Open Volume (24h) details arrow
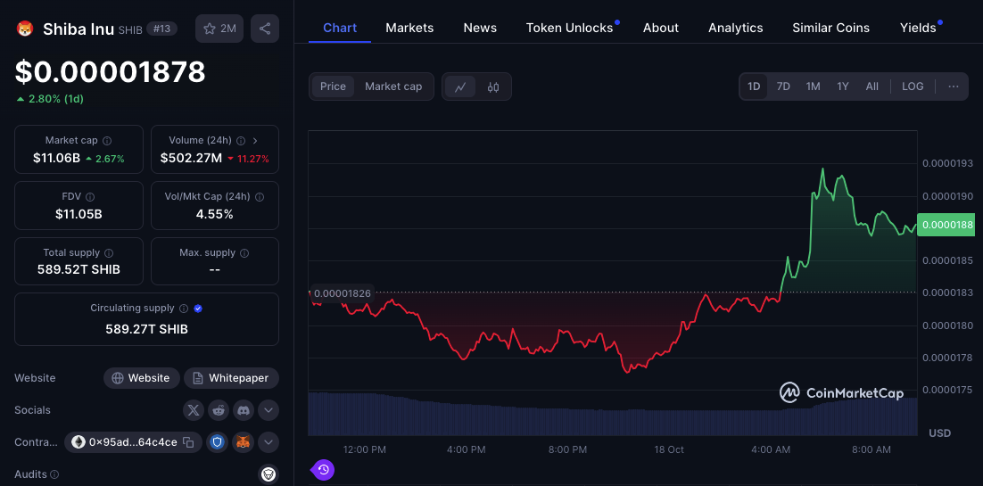983x486 pixels. click(x=255, y=141)
